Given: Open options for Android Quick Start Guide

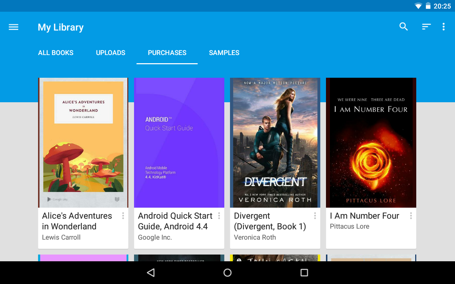Looking at the screenshot, I should [x=219, y=216].
